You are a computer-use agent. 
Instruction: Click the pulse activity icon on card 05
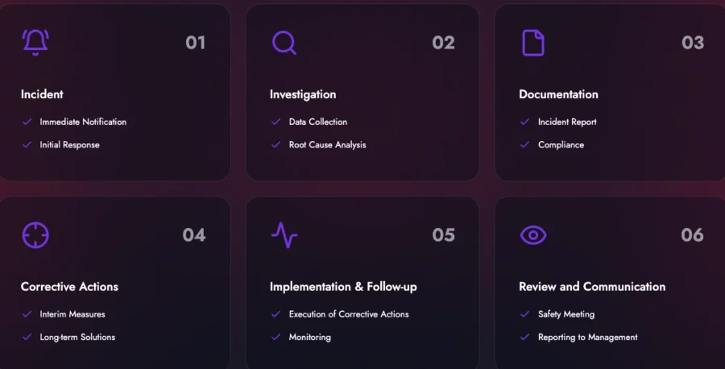[x=284, y=235]
